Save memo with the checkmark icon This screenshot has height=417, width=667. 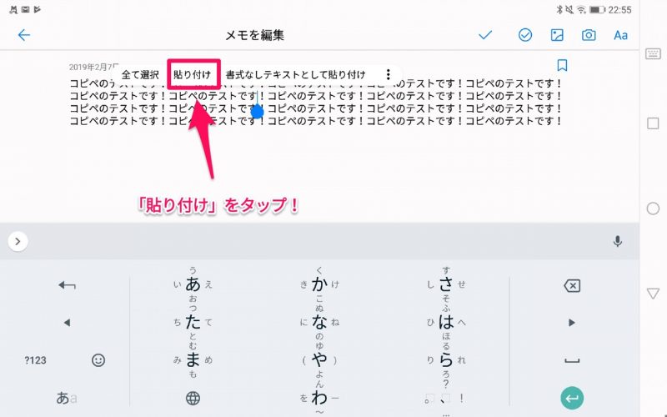point(485,35)
